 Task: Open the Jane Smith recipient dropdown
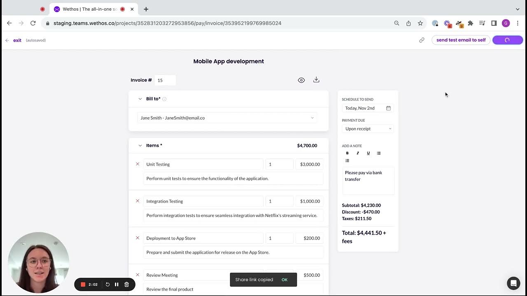pyautogui.click(x=312, y=118)
